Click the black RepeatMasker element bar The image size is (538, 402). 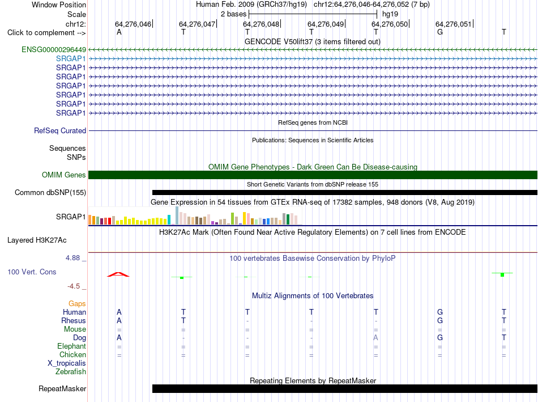(x=345, y=388)
